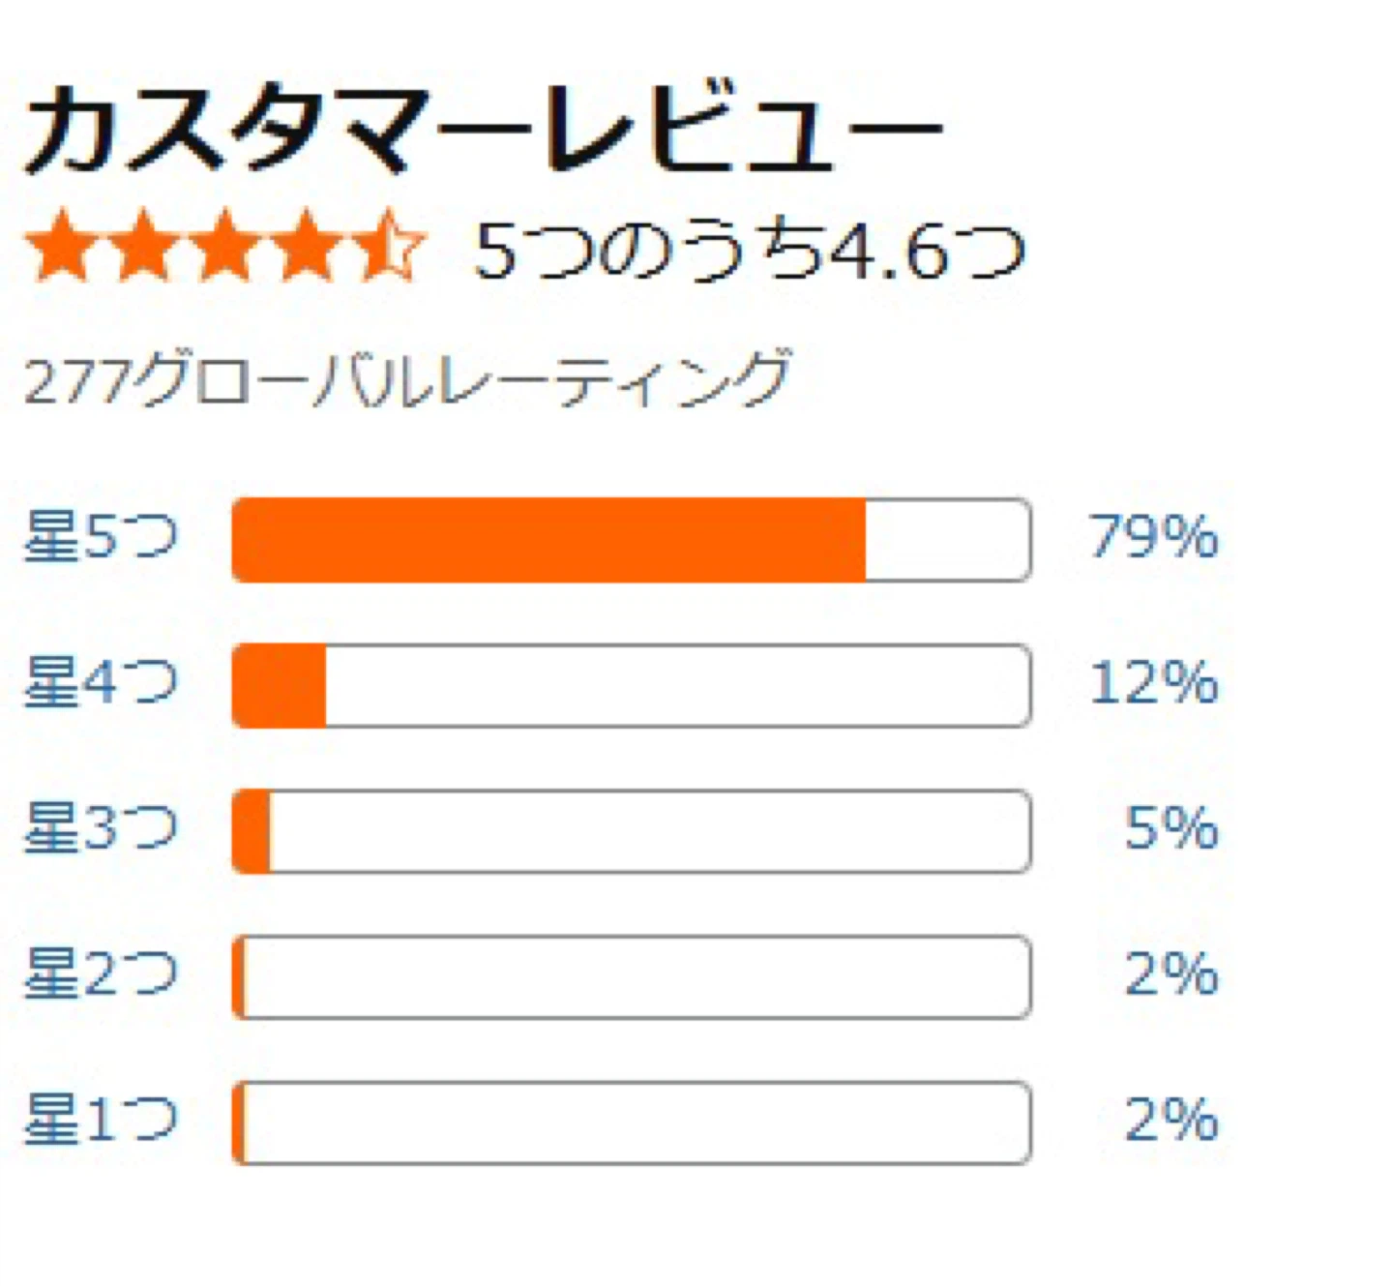Open the 星5つ reviews link
The width and height of the screenshot is (1393, 1286).
click(x=102, y=538)
